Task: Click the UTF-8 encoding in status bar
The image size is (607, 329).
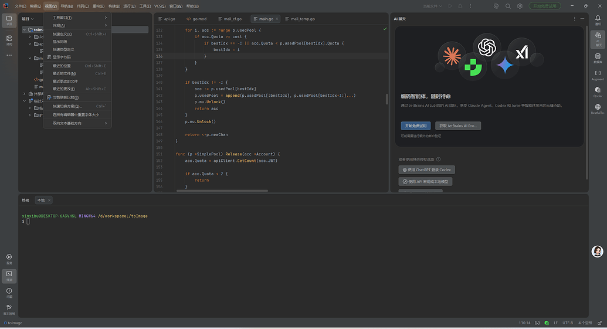Action: coord(568,323)
